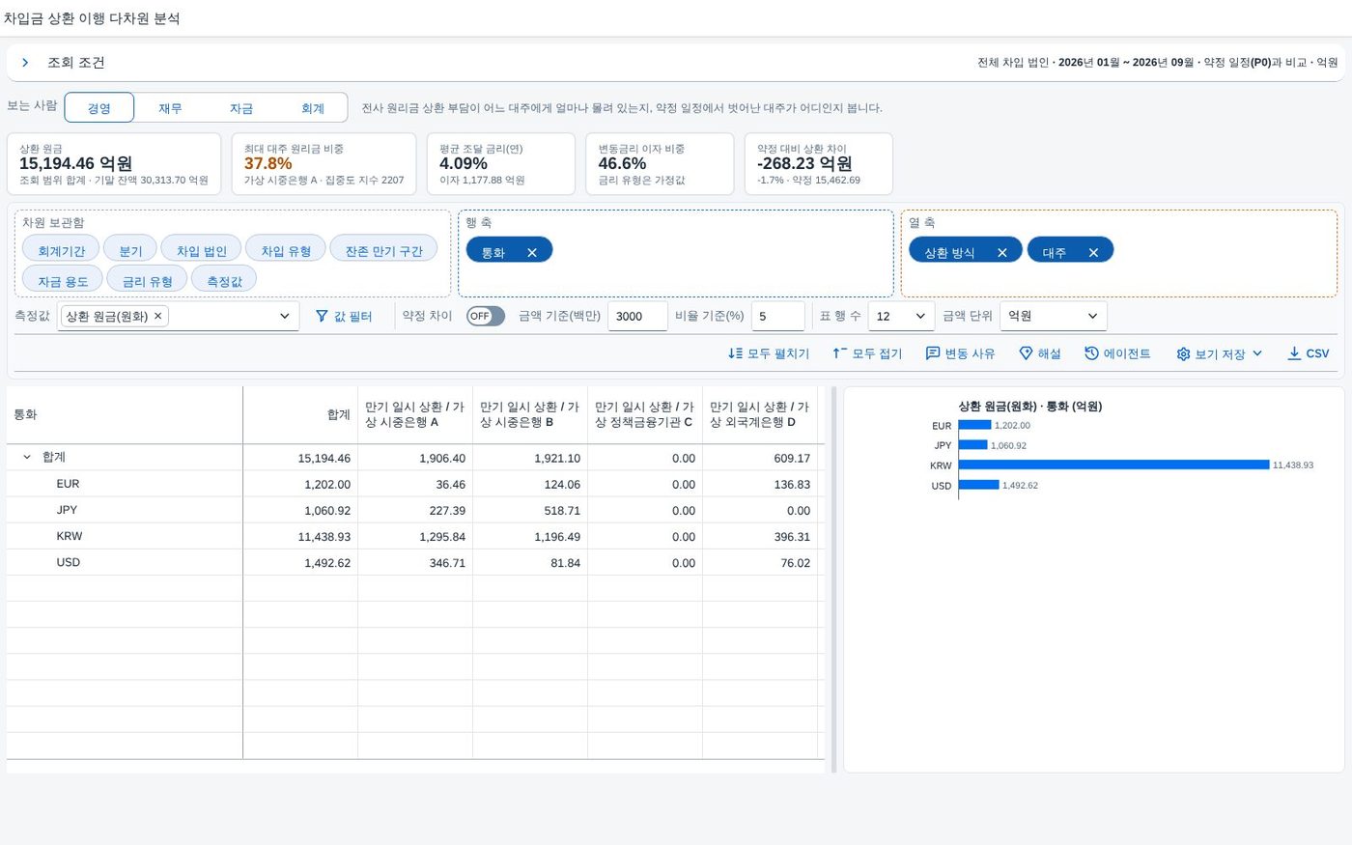Image resolution: width=1352 pixels, height=845 pixels.
Task: Remove the 통화 chip from 행 축
Action: click(531, 253)
